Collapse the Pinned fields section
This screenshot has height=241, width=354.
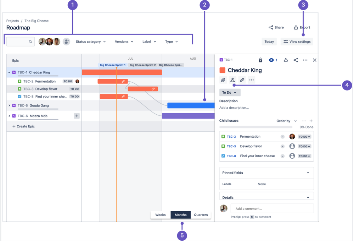tap(308, 173)
